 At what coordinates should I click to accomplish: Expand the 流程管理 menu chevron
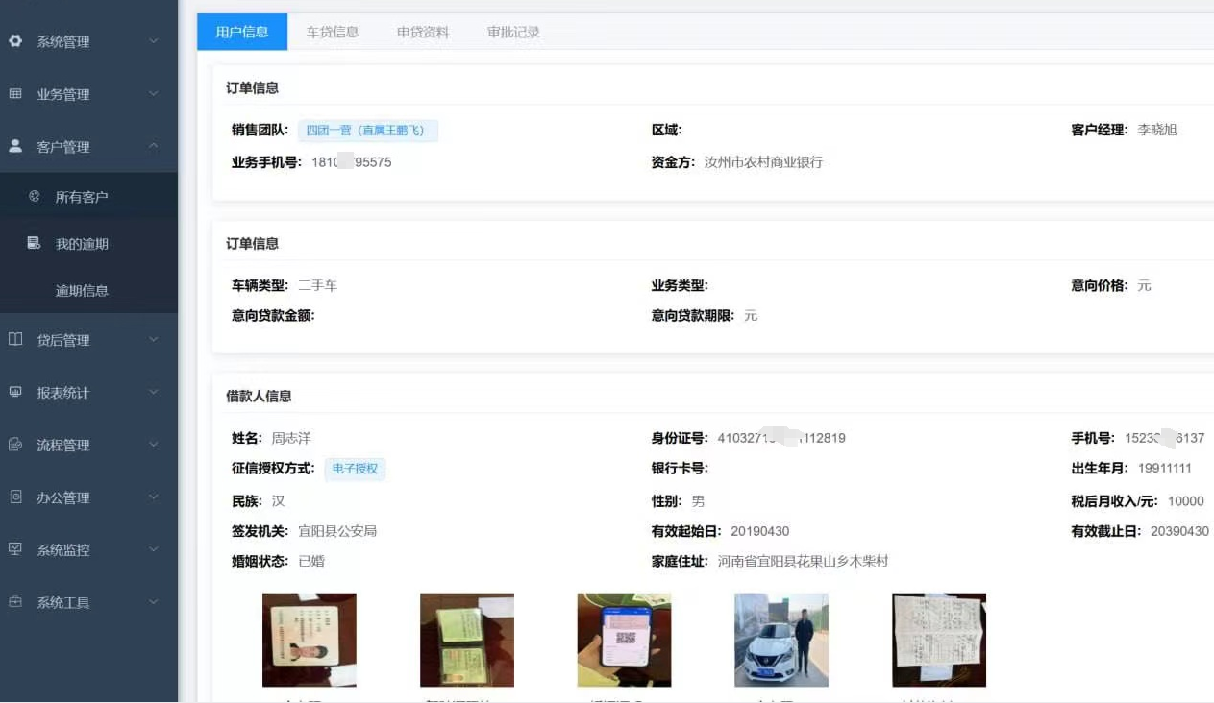[x=154, y=445]
